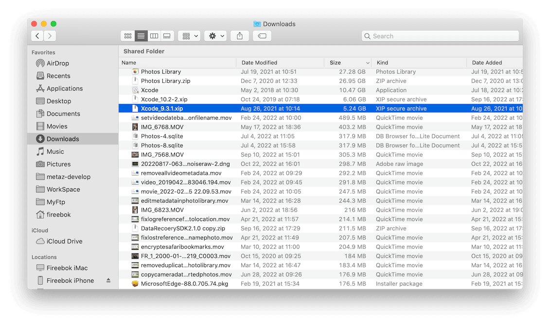Focus the Search field
The height and width of the screenshot is (325, 550).
(x=440, y=36)
